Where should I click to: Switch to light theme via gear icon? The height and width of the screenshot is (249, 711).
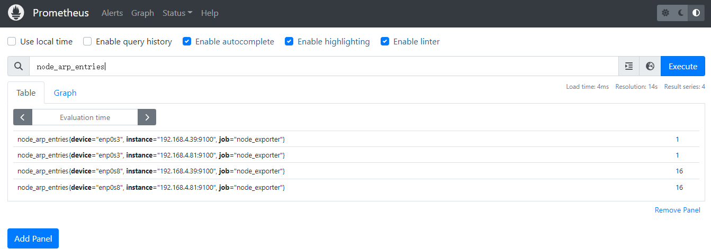(665, 13)
